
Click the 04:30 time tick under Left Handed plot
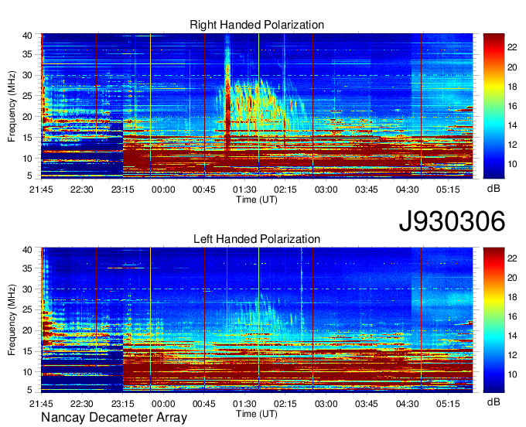click(x=407, y=404)
